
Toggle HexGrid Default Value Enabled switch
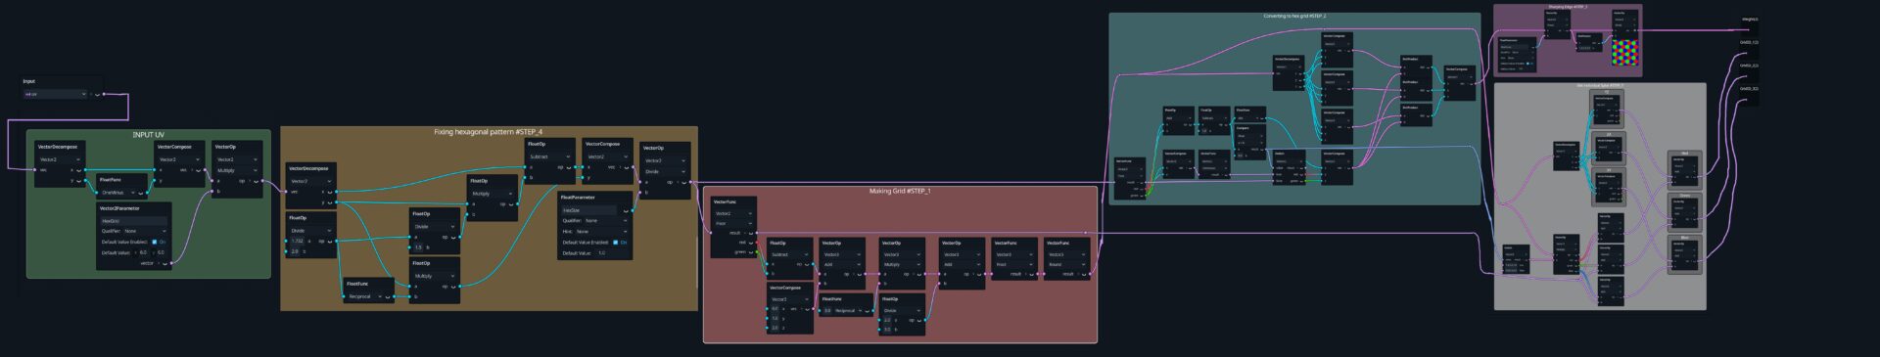pos(154,242)
